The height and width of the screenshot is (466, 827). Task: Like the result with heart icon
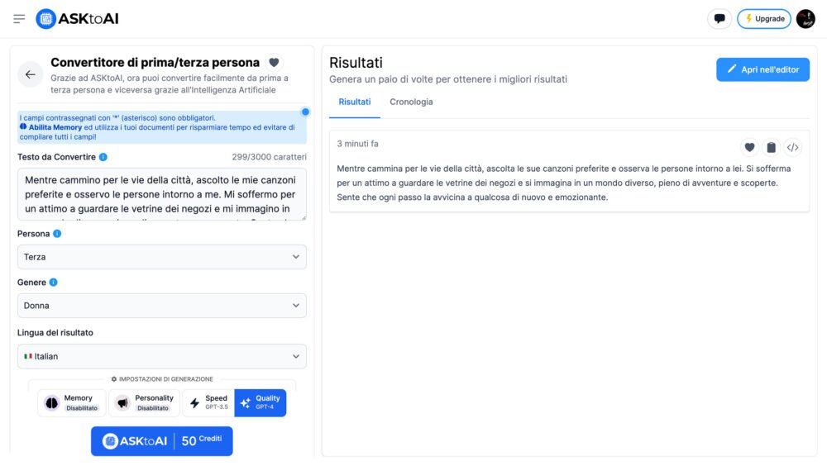(x=749, y=147)
